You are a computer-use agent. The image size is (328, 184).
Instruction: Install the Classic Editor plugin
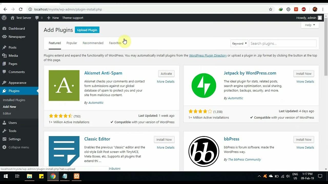pos(164,140)
